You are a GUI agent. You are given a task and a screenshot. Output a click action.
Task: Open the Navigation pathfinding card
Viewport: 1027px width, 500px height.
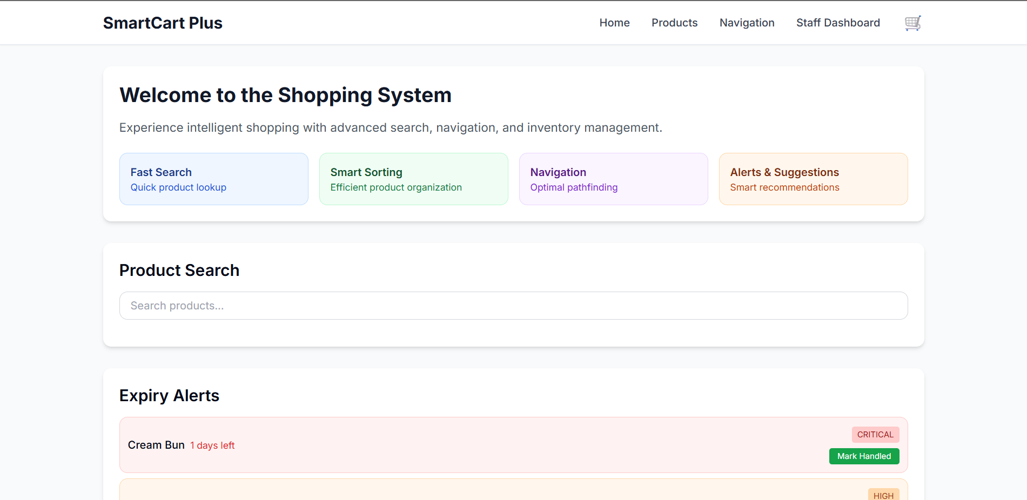613,179
